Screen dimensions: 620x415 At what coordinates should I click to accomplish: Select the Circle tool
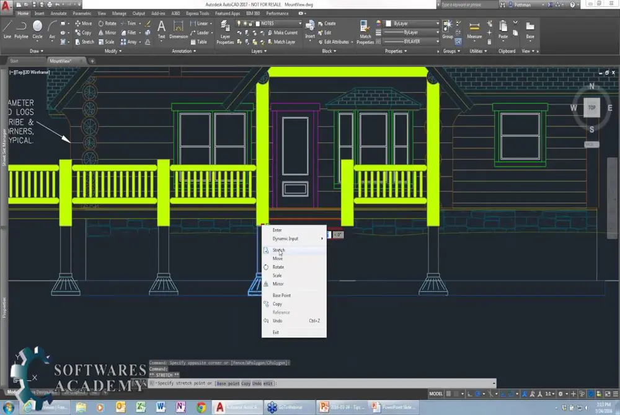[x=37, y=30]
